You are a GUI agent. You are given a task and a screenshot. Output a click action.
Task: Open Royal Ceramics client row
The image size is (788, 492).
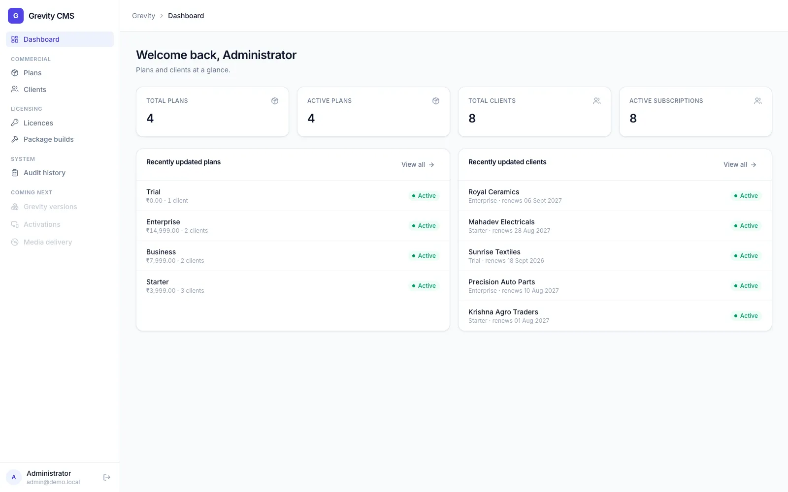point(615,196)
